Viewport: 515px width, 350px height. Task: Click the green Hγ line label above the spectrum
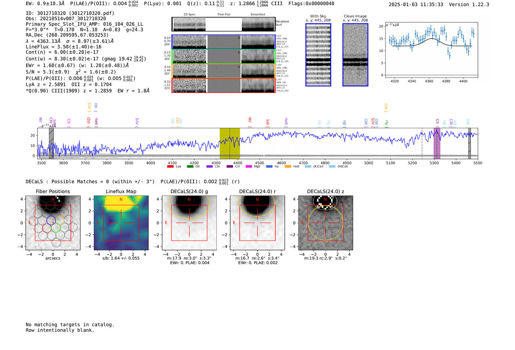pos(386,124)
